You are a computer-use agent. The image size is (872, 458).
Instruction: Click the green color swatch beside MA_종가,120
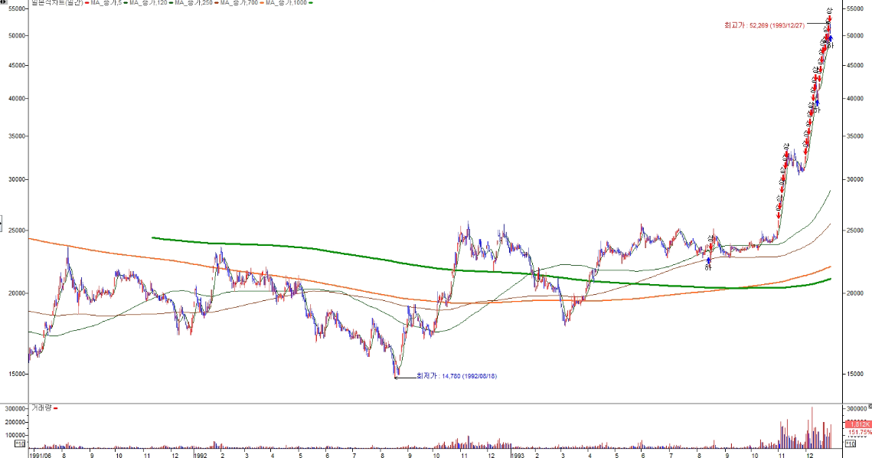[127, 3]
